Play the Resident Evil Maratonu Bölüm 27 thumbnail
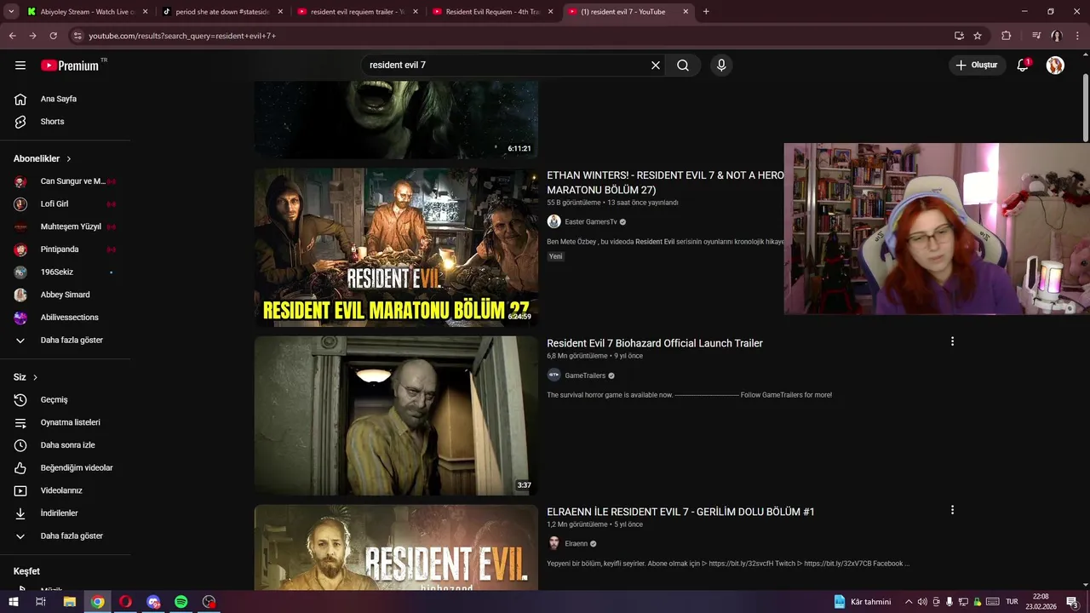The height and width of the screenshot is (613, 1090). [396, 247]
